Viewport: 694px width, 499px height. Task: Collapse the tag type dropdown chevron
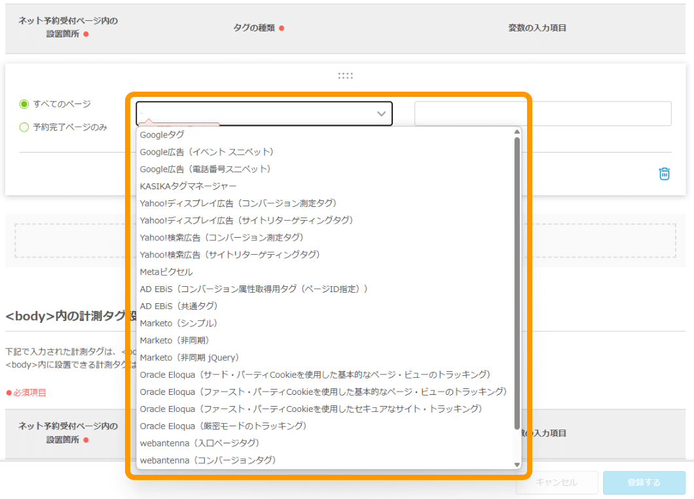tap(381, 114)
